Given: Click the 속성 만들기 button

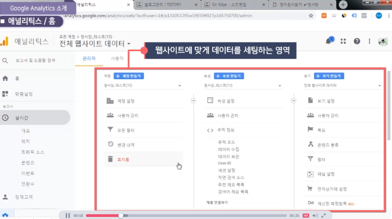Looking at the screenshot, I should point(229,76).
